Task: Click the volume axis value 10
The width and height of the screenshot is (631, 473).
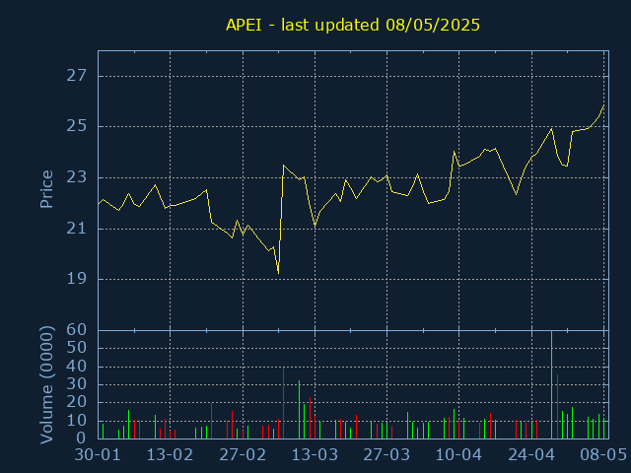Action: [x=77, y=421]
